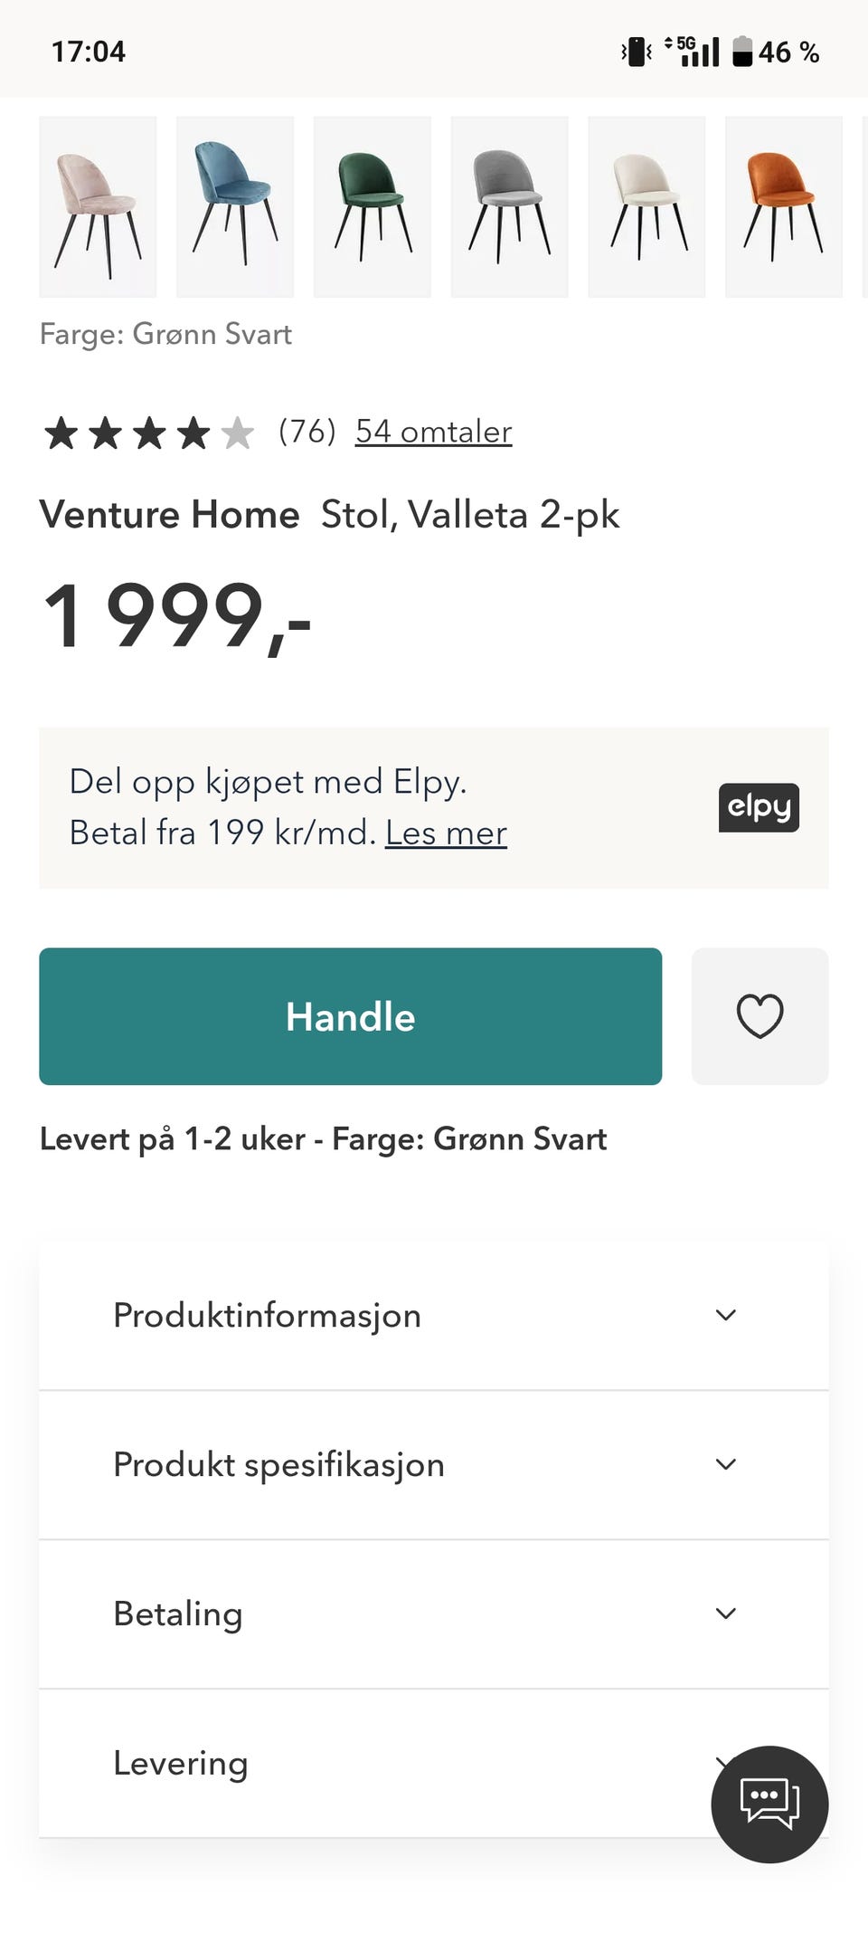Tap the star rating icons
Viewport: 868px width, 1942px height.
pyautogui.click(x=149, y=433)
